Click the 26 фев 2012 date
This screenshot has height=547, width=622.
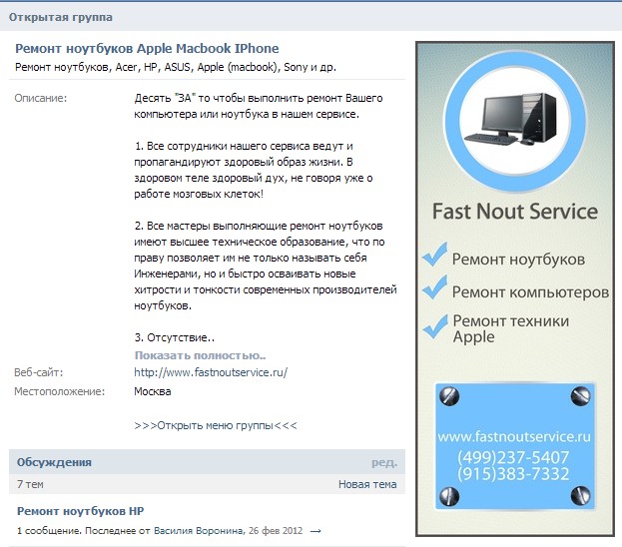click(x=276, y=531)
